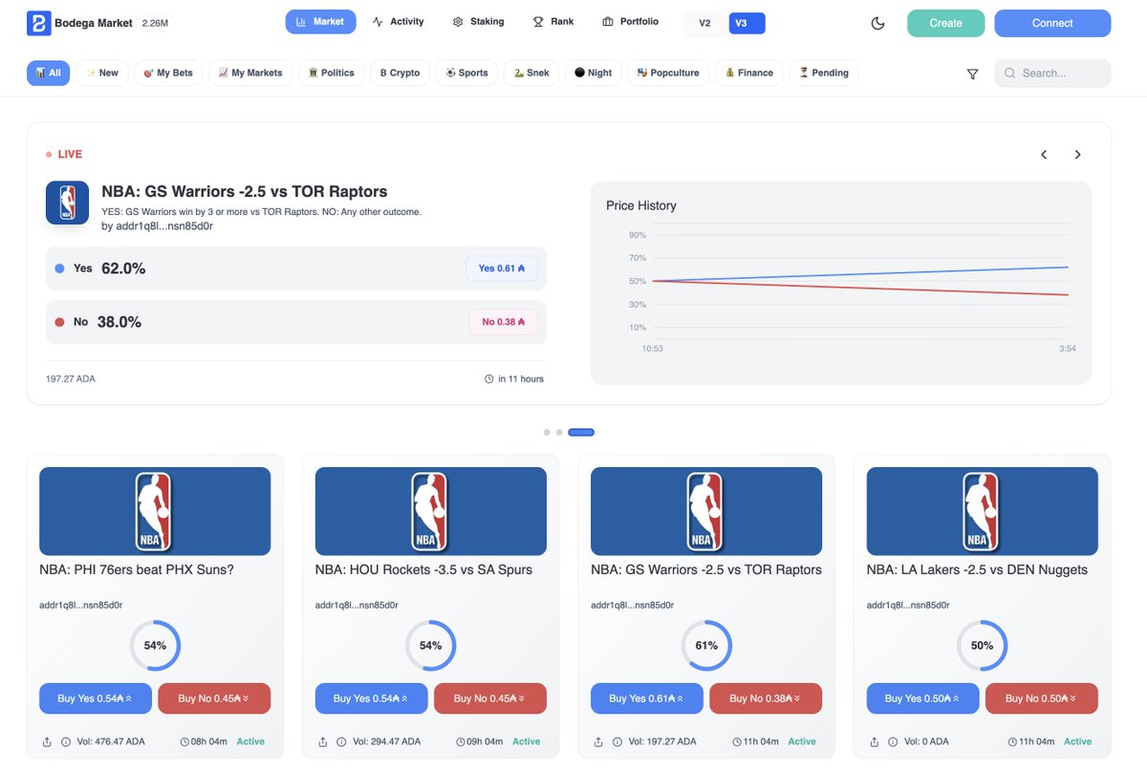Show info for PHI 76ers market
This screenshot has height=771, width=1147.
[x=66, y=741]
